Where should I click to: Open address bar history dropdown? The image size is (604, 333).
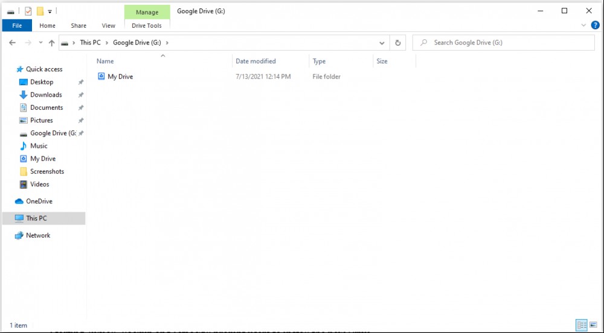[382, 43]
